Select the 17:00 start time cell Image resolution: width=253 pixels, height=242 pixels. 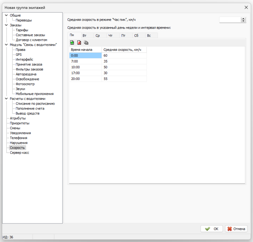point(85,73)
